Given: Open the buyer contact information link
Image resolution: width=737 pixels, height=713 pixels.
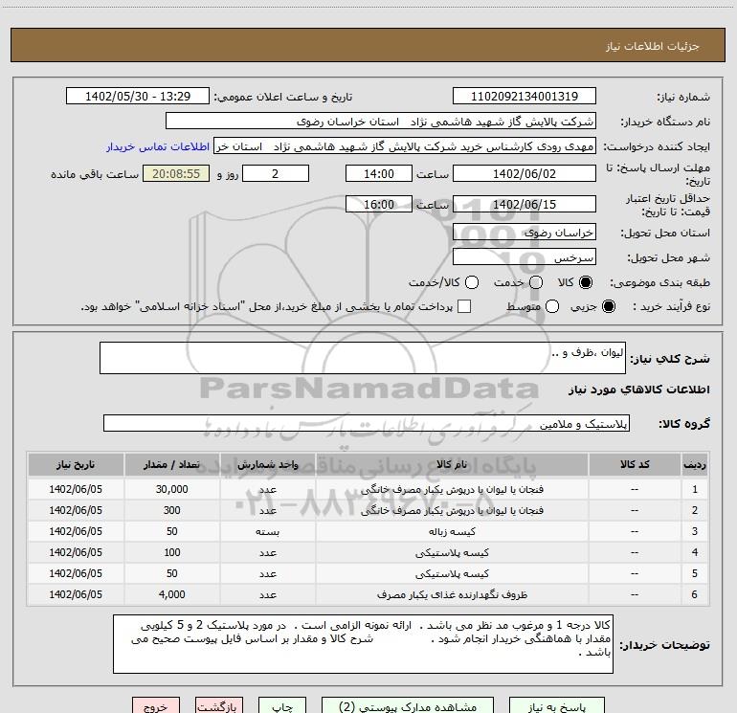Looking at the screenshot, I should tap(158, 146).
